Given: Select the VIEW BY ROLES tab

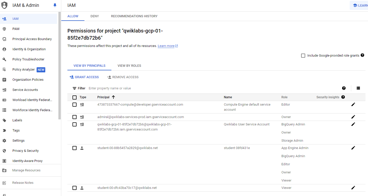Looking at the screenshot, I should click(x=129, y=66).
